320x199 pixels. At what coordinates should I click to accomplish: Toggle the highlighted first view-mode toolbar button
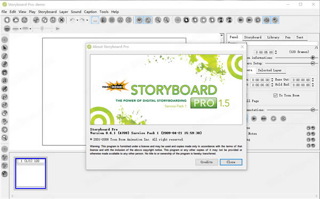95,20
